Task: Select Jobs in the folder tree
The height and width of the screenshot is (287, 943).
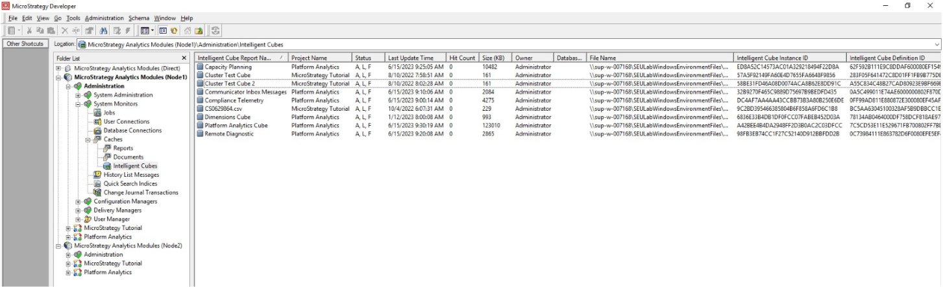Action: [110, 113]
